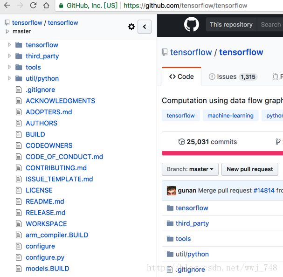The height and width of the screenshot is (277, 283).
Task: Click gunan's avatar thumbnail
Action: pos(172,191)
